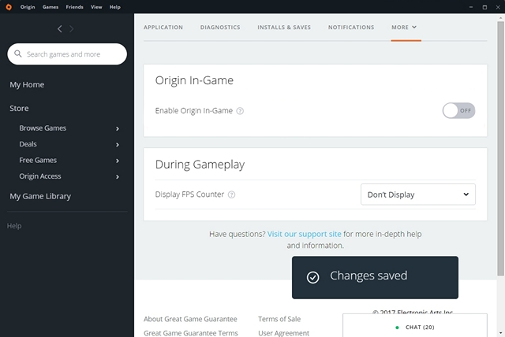505x337 pixels.
Task: Open the View menu
Action: [x=96, y=7]
